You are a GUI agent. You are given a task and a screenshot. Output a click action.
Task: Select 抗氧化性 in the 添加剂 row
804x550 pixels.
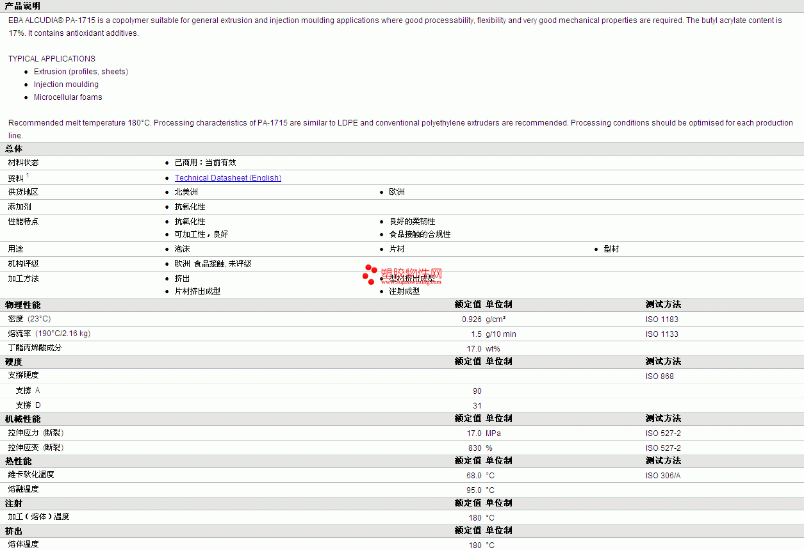pyautogui.click(x=190, y=207)
